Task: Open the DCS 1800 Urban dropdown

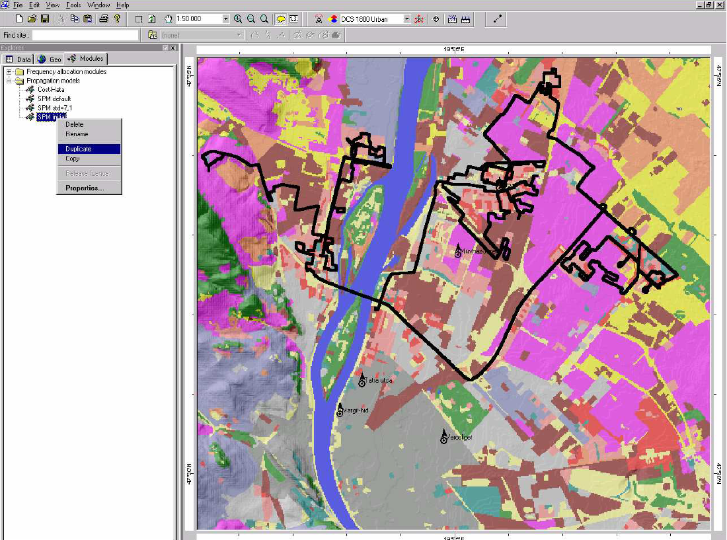Action: [406, 19]
